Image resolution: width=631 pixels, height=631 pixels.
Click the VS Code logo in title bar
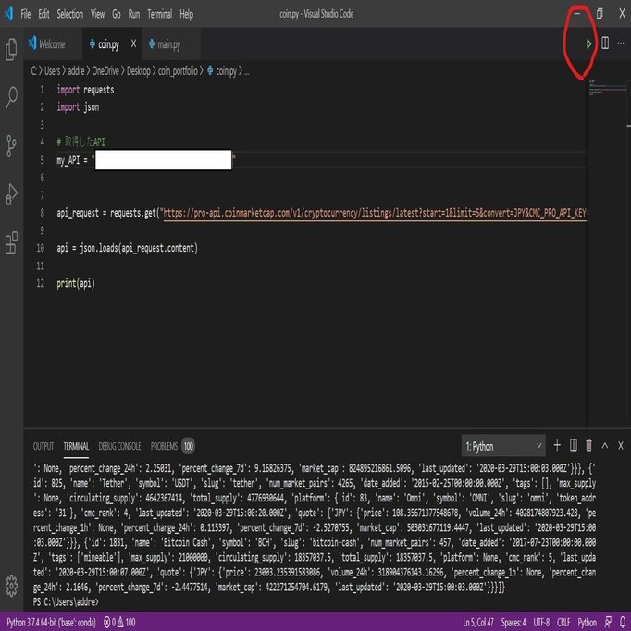tap(8, 14)
